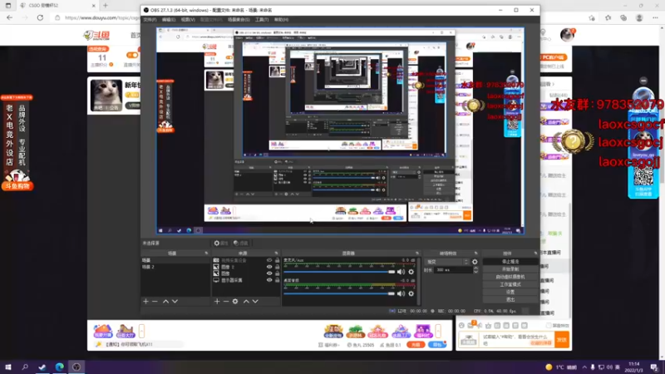Open the 渐变 transition dropdown
This screenshot has height=374, width=665.
pos(447,262)
